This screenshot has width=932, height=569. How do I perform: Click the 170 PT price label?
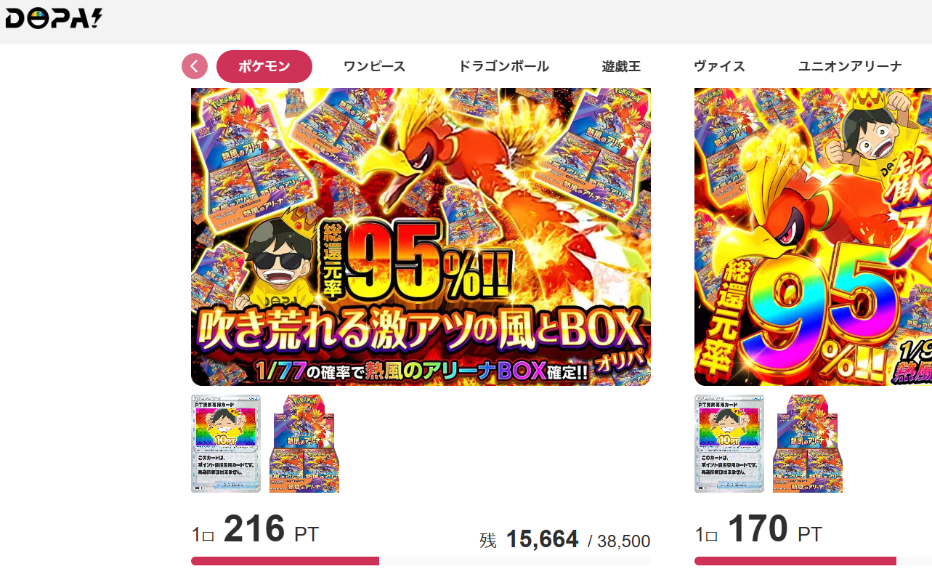click(758, 530)
